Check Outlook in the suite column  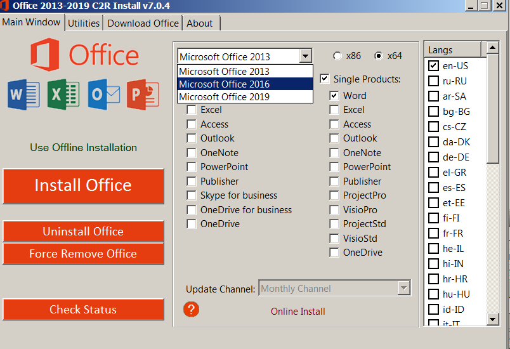click(x=192, y=138)
